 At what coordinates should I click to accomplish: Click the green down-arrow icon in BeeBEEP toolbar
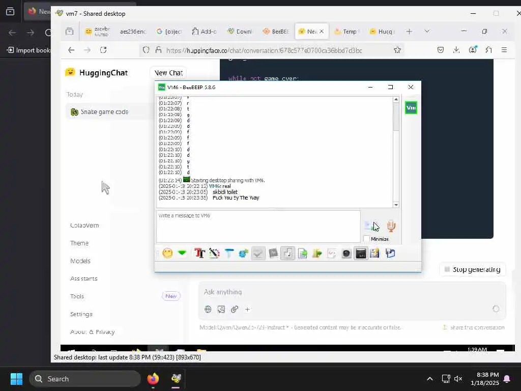coord(182,253)
